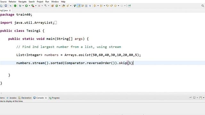This screenshot has width=205, height=115.
Task: Expand the folded import statements marker
Action: tap(55, 23)
